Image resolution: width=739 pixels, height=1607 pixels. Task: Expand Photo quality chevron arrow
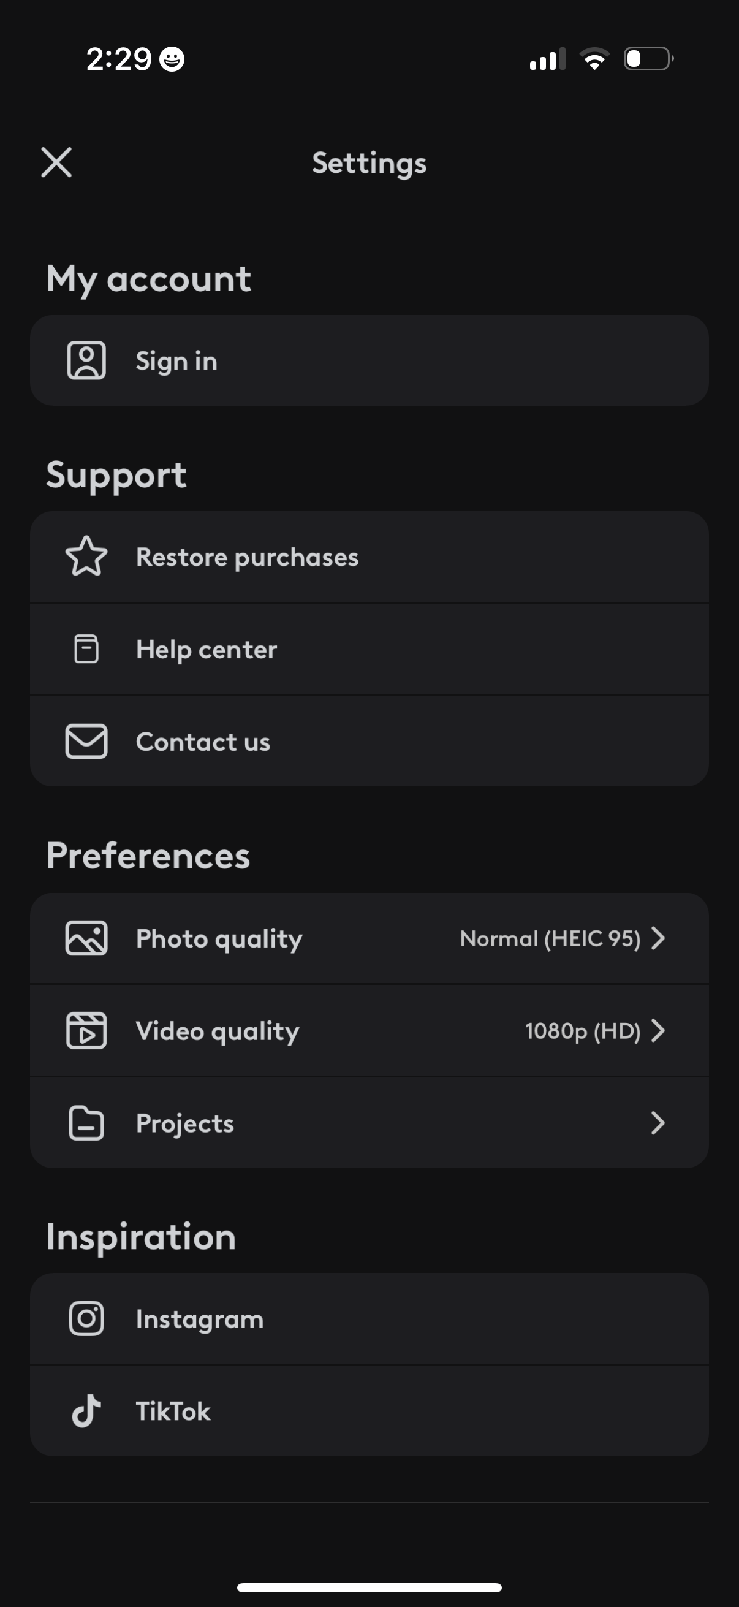coord(658,938)
